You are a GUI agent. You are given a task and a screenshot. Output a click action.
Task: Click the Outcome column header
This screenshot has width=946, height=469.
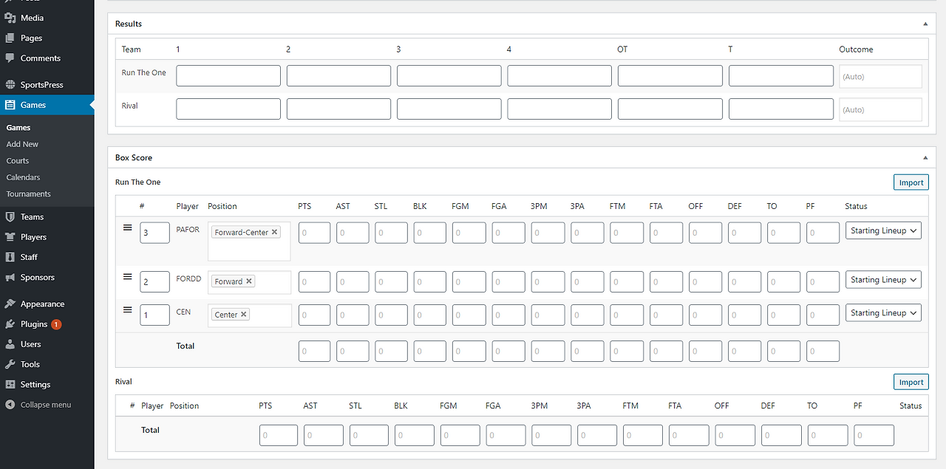click(856, 49)
